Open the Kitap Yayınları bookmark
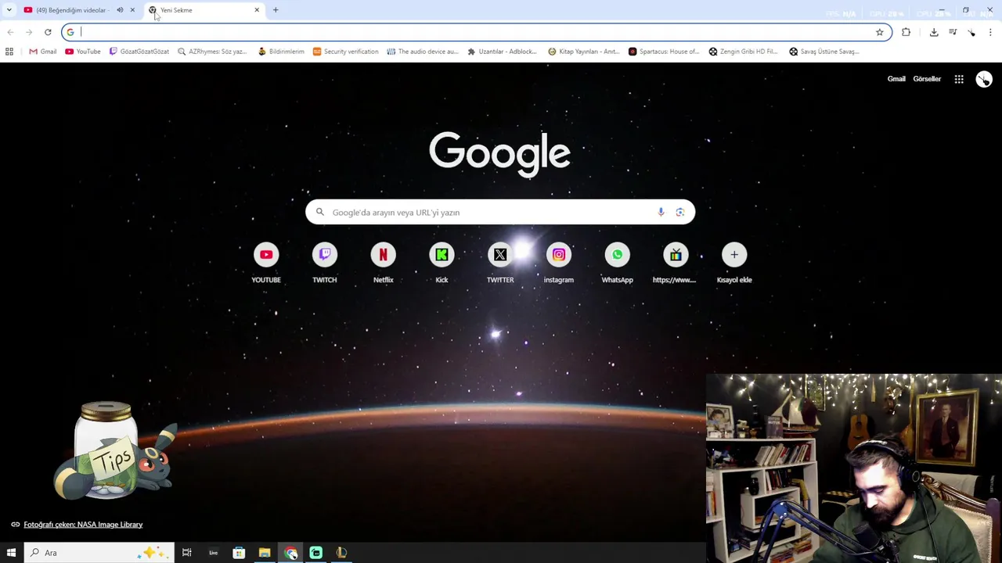 pos(584,52)
